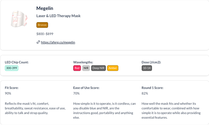209x125 pixels.
Task: Click the Red wavelength tag
Action: pyautogui.click(x=77, y=68)
